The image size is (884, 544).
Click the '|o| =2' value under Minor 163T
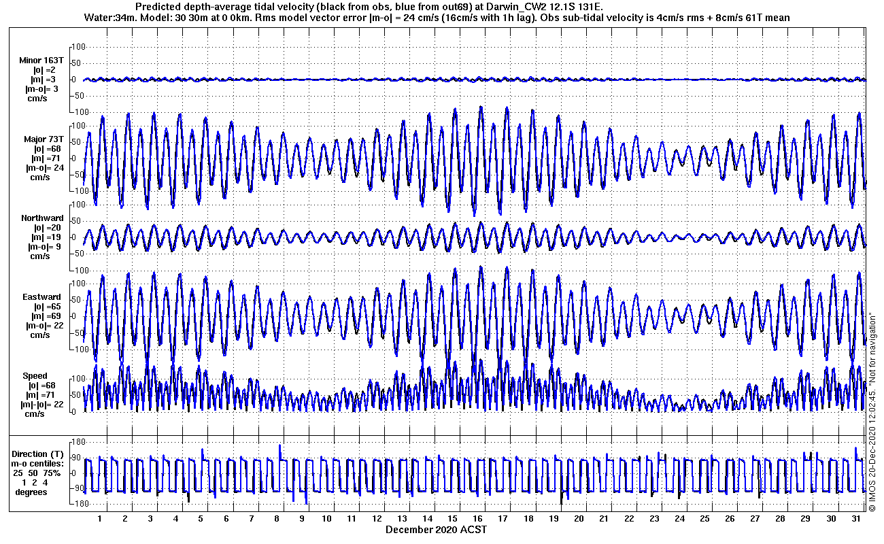pyautogui.click(x=44, y=70)
